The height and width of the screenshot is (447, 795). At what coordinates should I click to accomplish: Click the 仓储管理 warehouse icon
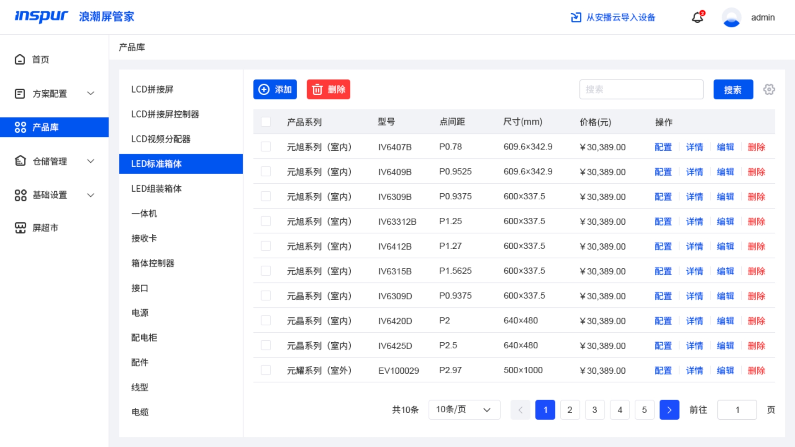20,161
